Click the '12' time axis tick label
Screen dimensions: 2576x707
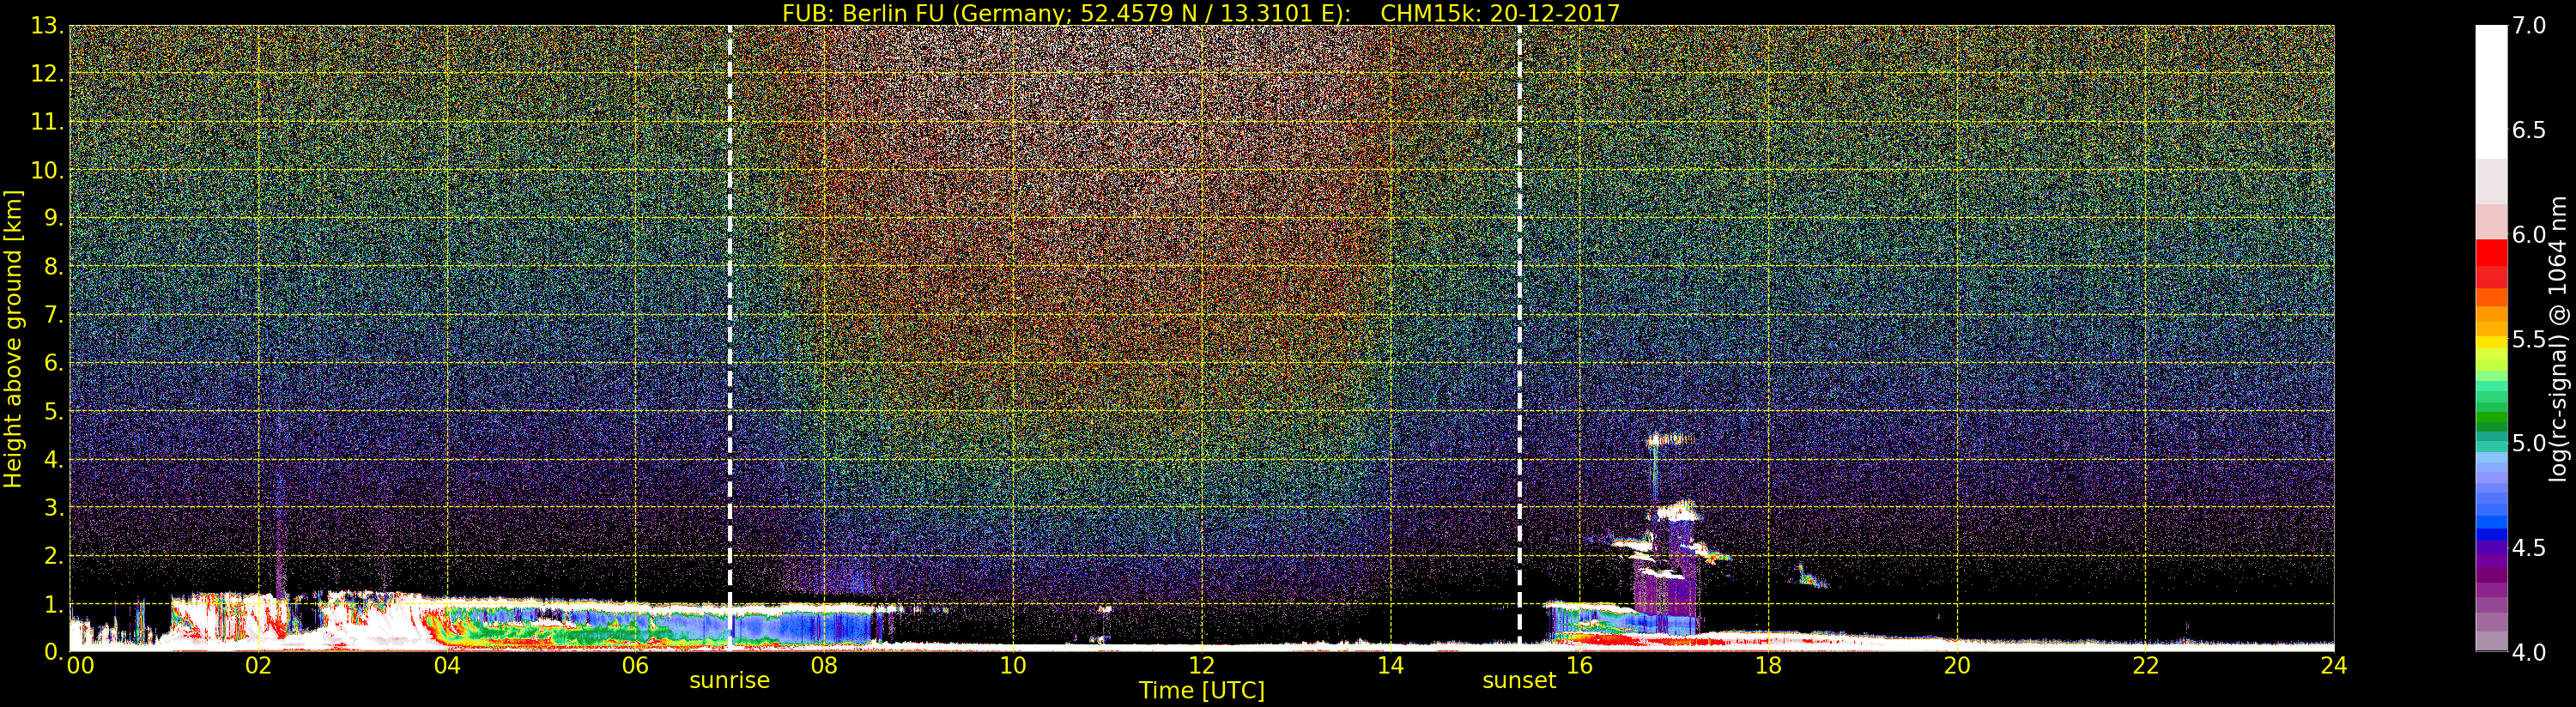1202,666
